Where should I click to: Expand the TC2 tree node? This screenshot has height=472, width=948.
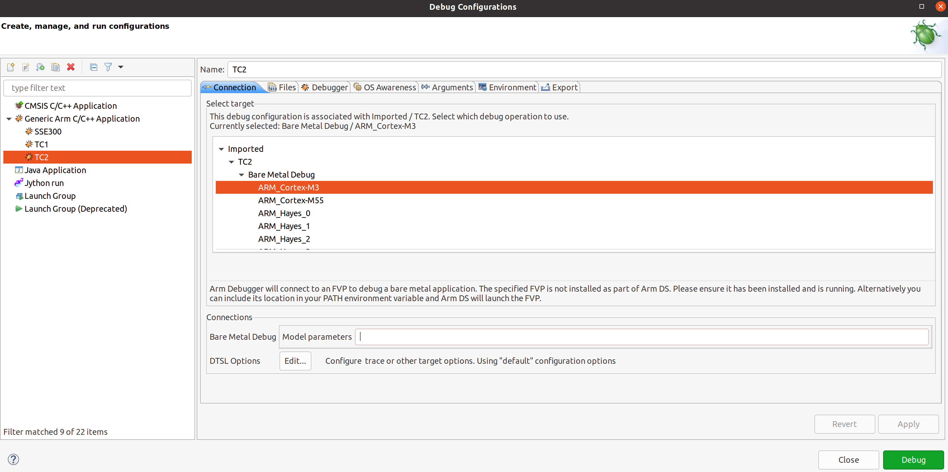(x=232, y=162)
